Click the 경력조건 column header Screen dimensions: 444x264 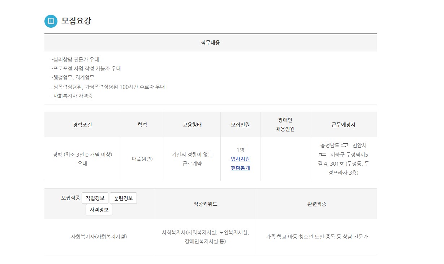click(x=82, y=125)
